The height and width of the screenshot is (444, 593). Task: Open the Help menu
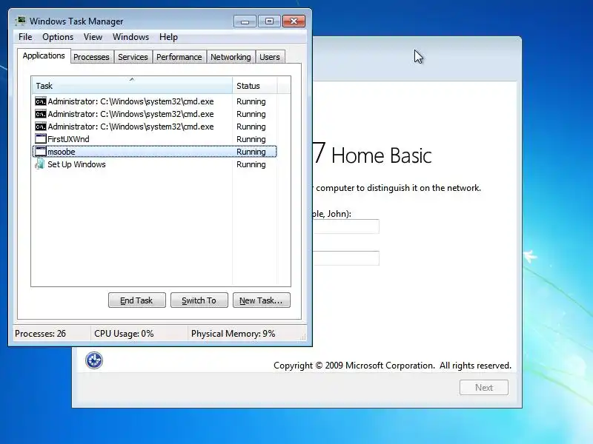pos(168,37)
